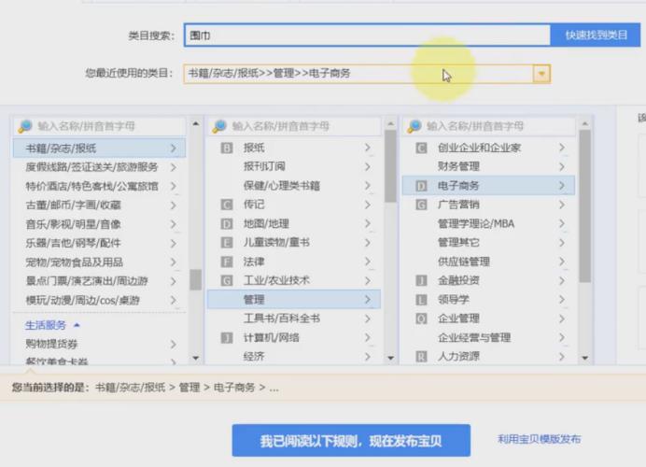The height and width of the screenshot is (467, 646).
Task: Click 我已阅读以下规则，现在发布宝贝 button
Action: click(351, 441)
